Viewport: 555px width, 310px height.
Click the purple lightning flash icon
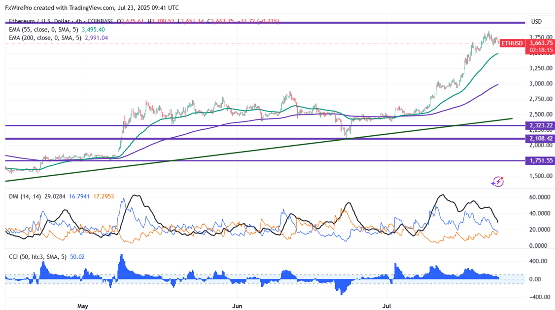tap(497, 182)
